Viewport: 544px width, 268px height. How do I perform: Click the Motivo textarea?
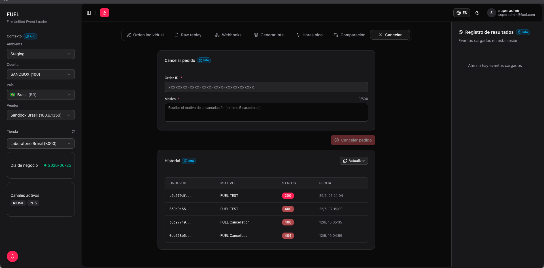(x=266, y=112)
